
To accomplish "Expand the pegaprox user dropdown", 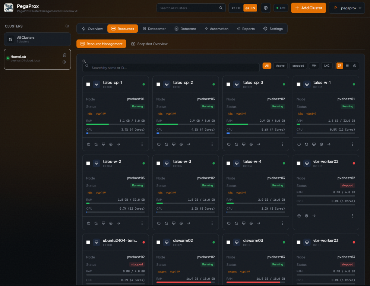I will point(347,8).
